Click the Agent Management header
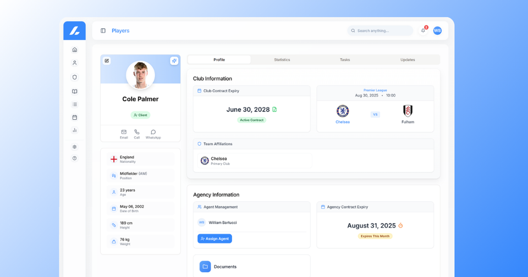528x277 pixels. pos(251,207)
